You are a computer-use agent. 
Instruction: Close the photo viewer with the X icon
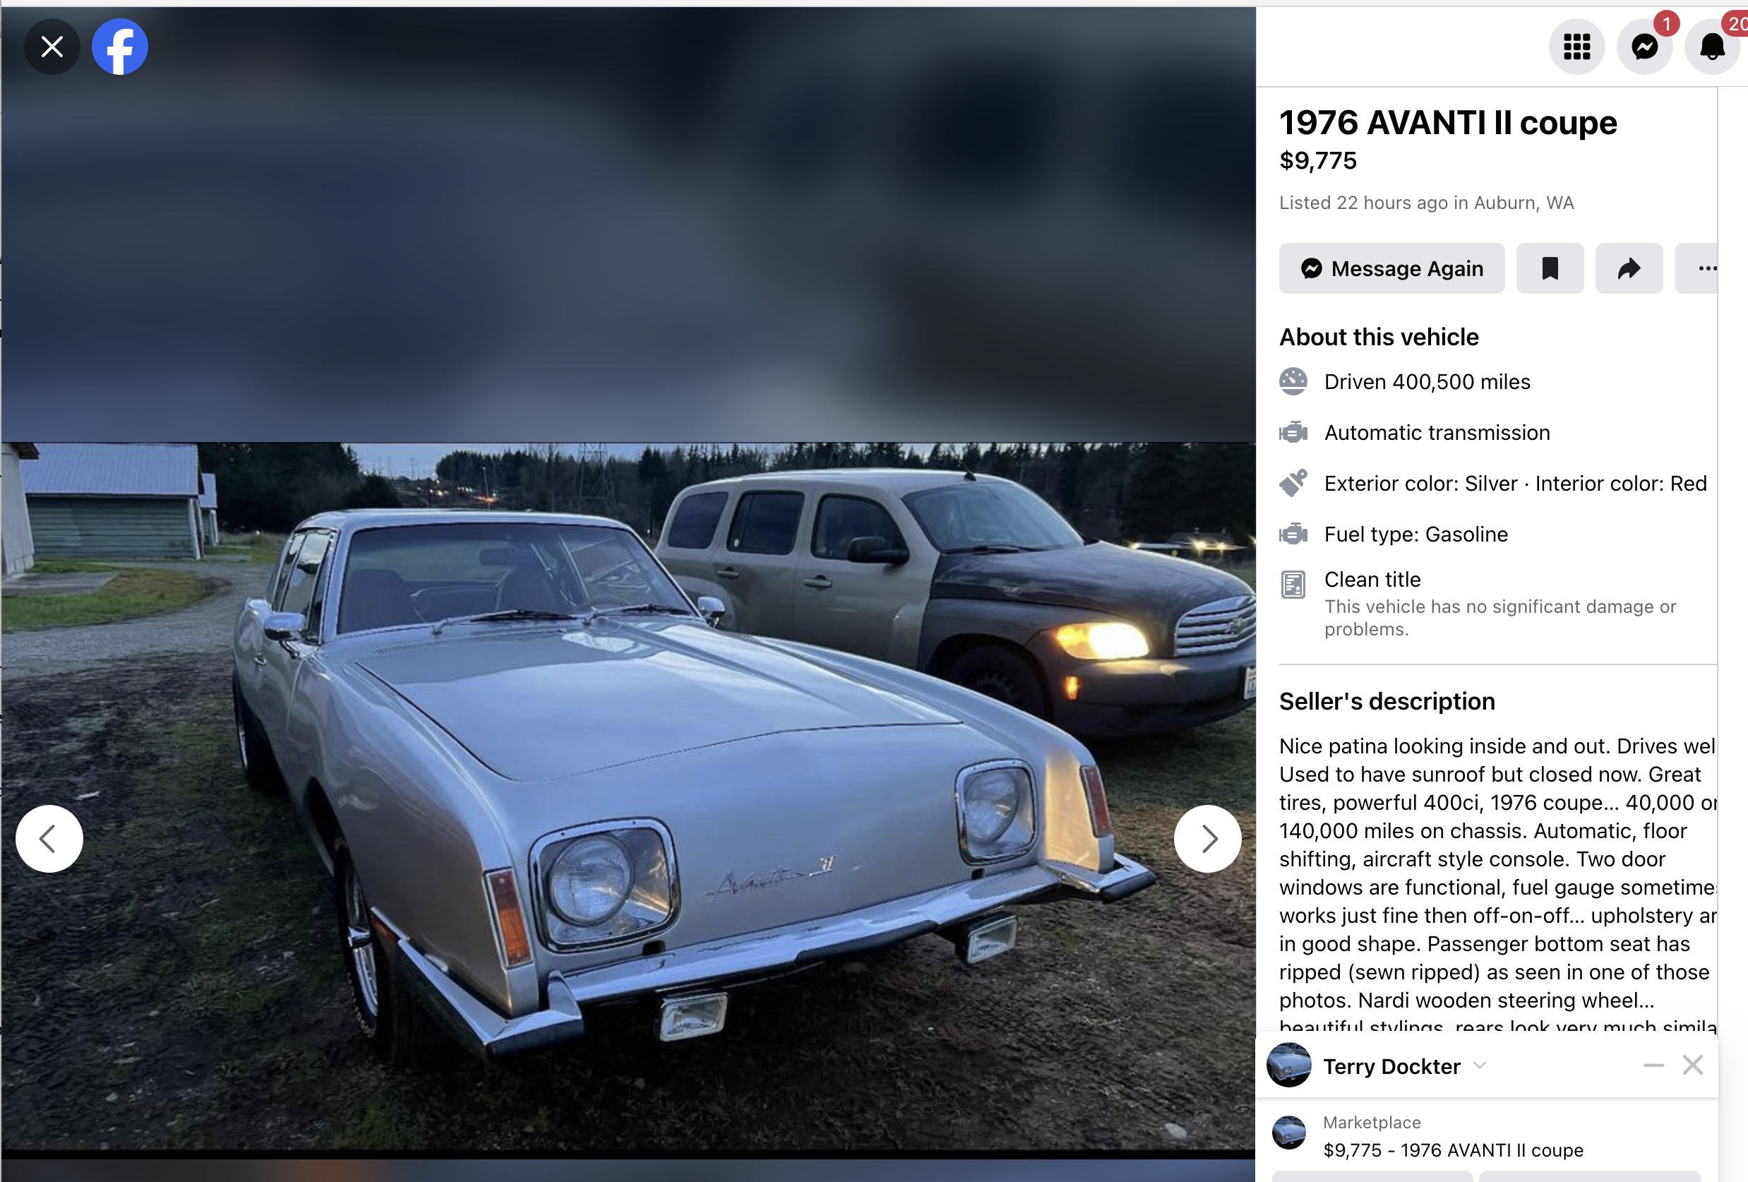52,47
